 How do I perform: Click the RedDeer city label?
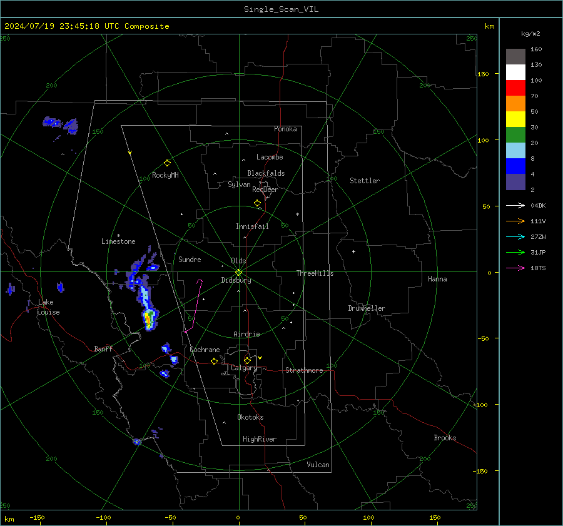click(x=265, y=190)
